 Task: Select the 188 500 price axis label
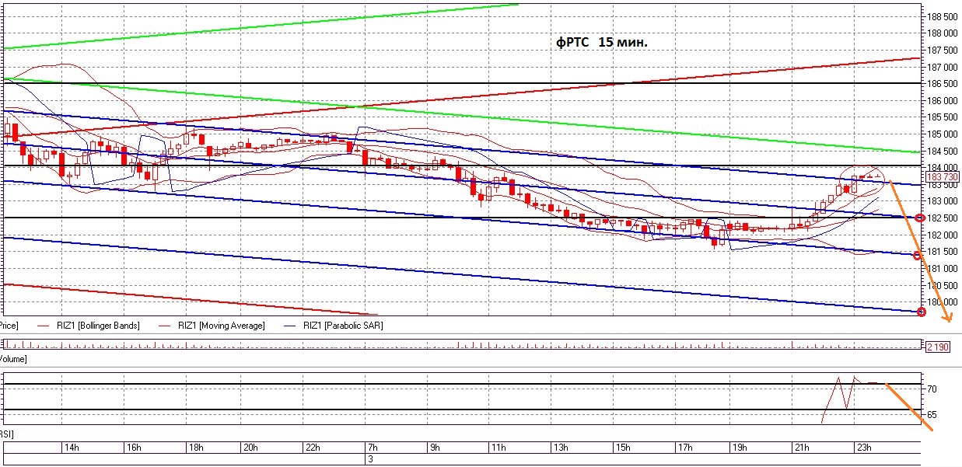click(941, 16)
